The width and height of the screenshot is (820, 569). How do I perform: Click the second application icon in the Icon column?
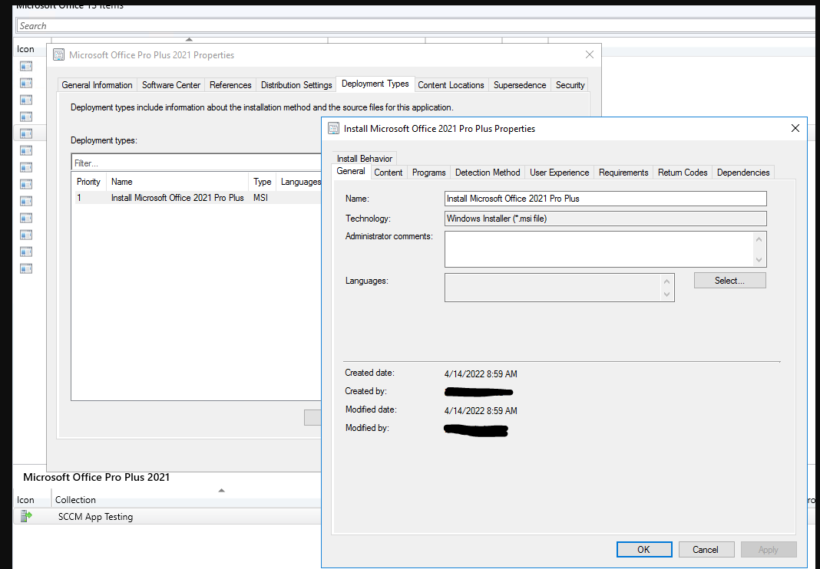pos(25,83)
